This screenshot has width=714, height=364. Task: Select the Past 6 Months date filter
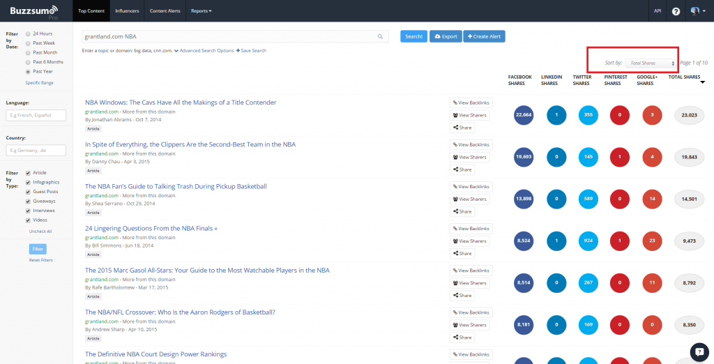click(x=28, y=62)
